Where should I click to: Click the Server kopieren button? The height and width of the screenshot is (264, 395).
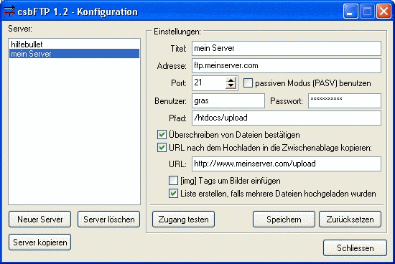pyautogui.click(x=39, y=242)
